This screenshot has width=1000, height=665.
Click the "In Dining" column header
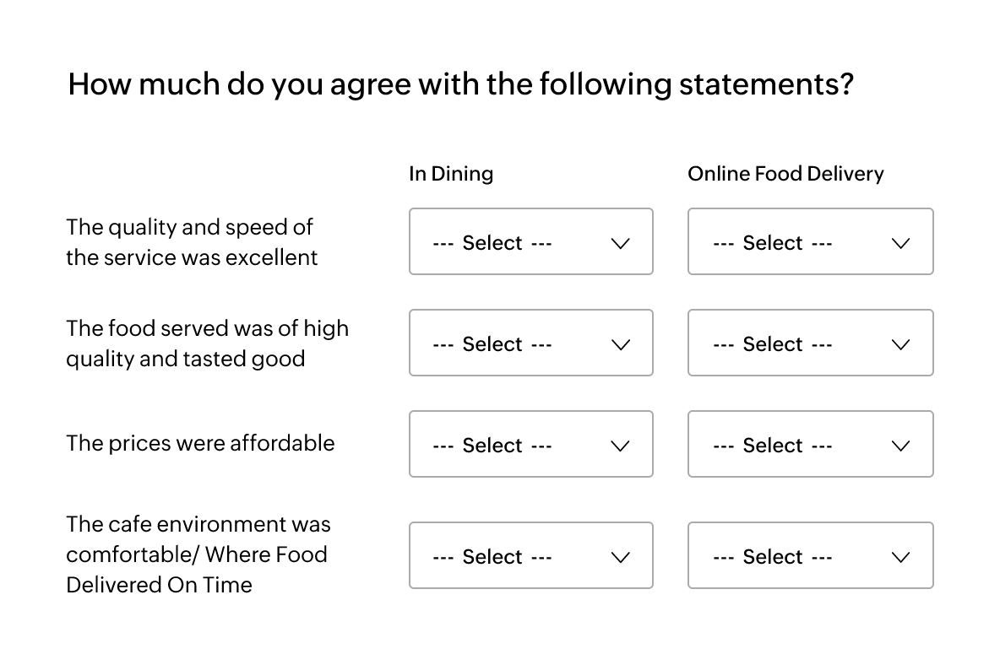pos(451,174)
